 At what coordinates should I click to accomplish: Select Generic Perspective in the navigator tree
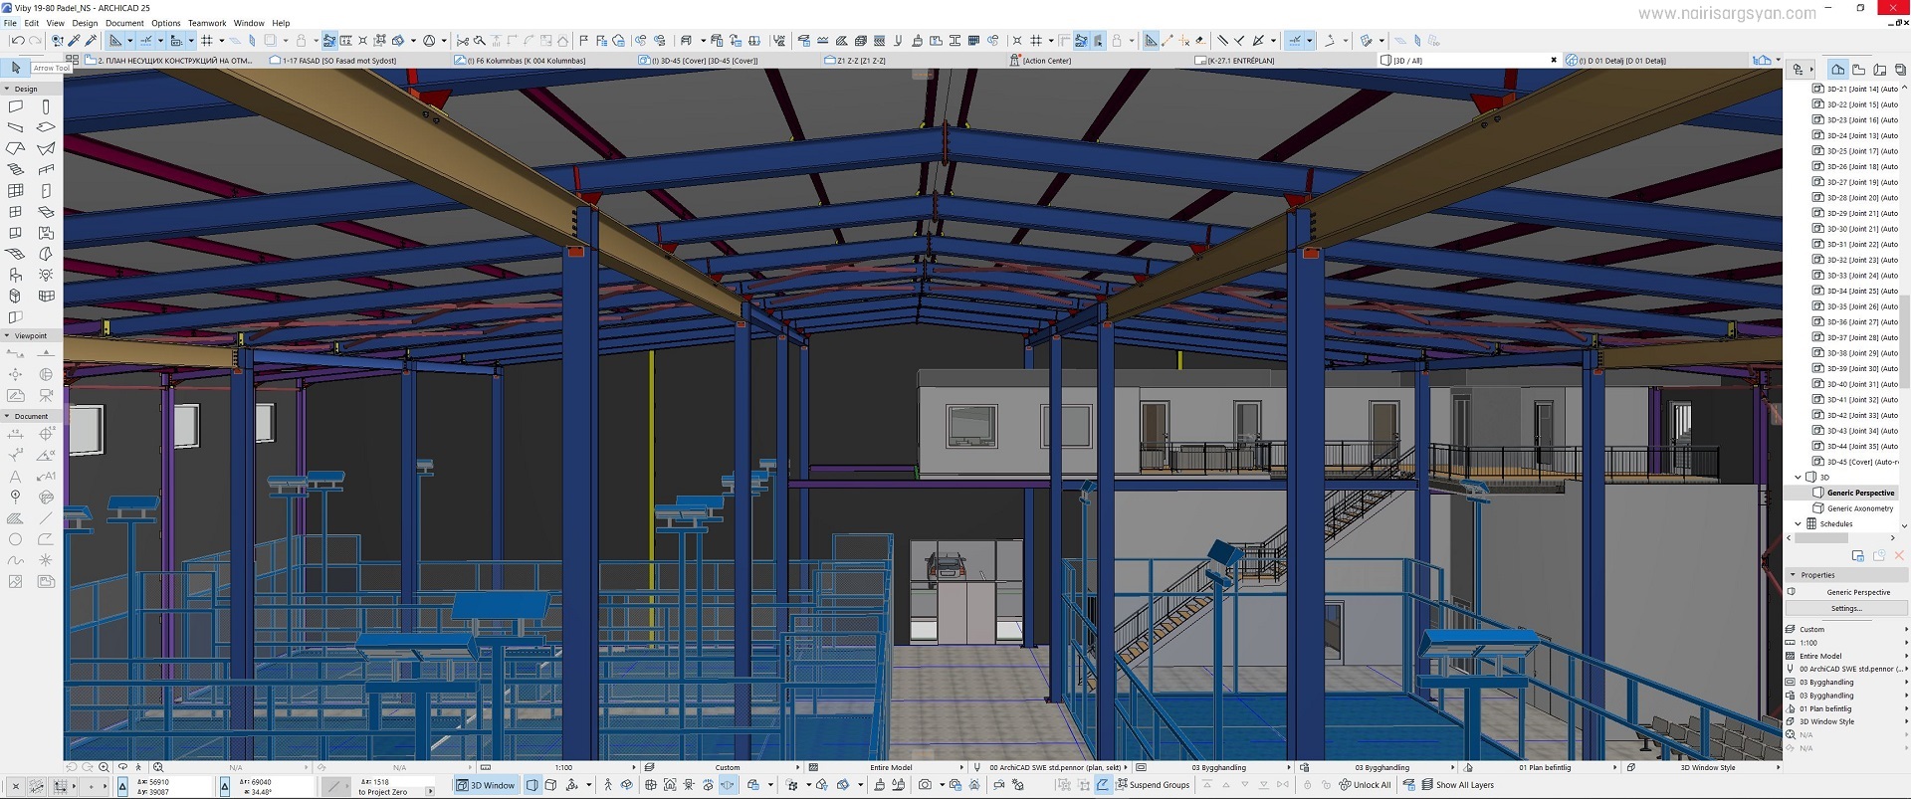pyautogui.click(x=1860, y=493)
